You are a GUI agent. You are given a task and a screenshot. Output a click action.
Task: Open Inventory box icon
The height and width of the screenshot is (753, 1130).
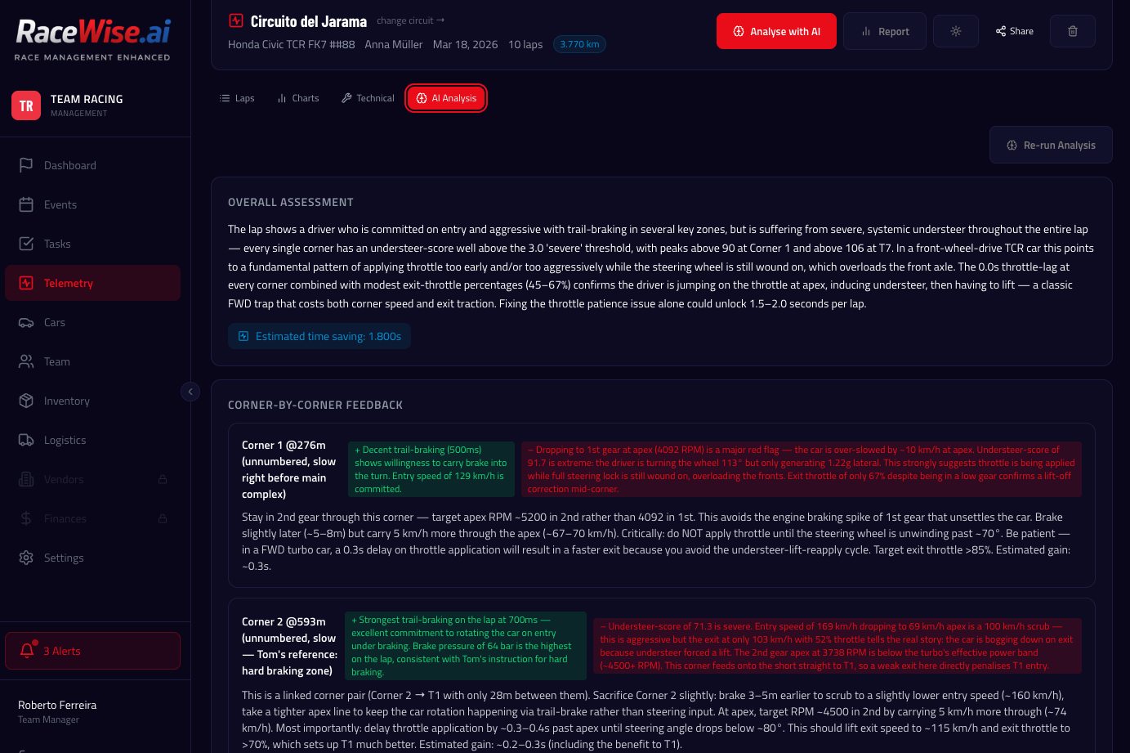coord(26,401)
